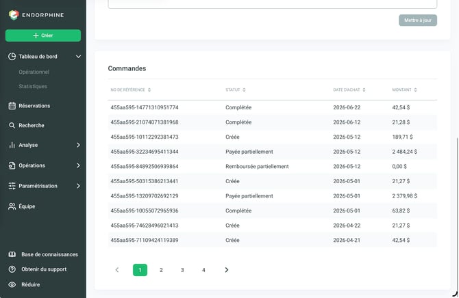Viewport: 459px width, 298px height.
Task: Open Obtenir du support link
Action: point(44,269)
